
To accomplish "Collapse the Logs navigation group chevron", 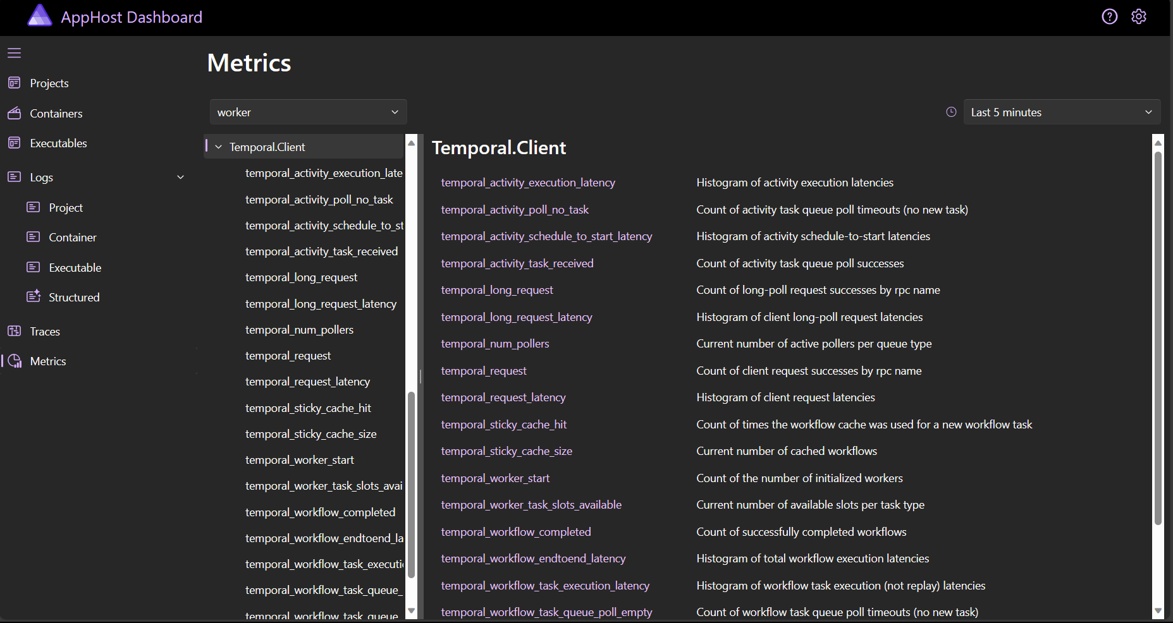I will click(180, 178).
